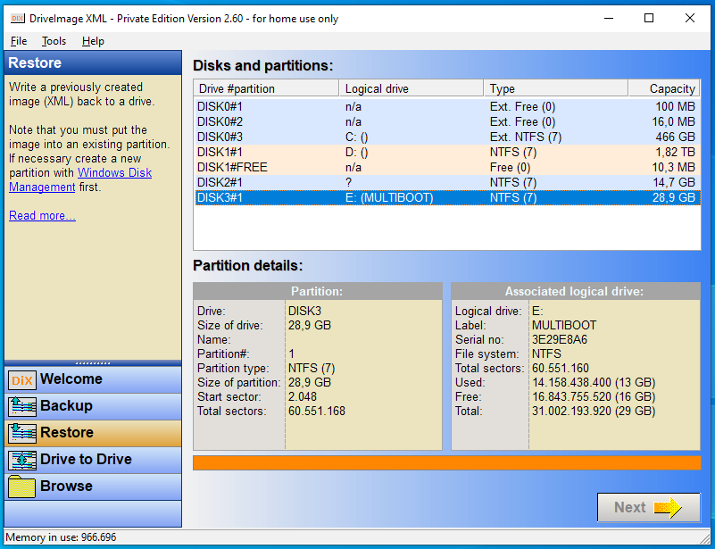Click the Ext. NTFS (7) type cell

pyautogui.click(x=525, y=137)
